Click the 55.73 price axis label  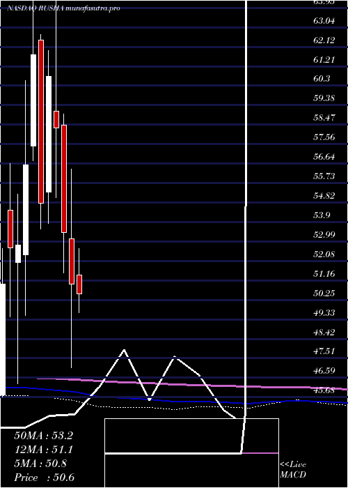pyautogui.click(x=324, y=176)
